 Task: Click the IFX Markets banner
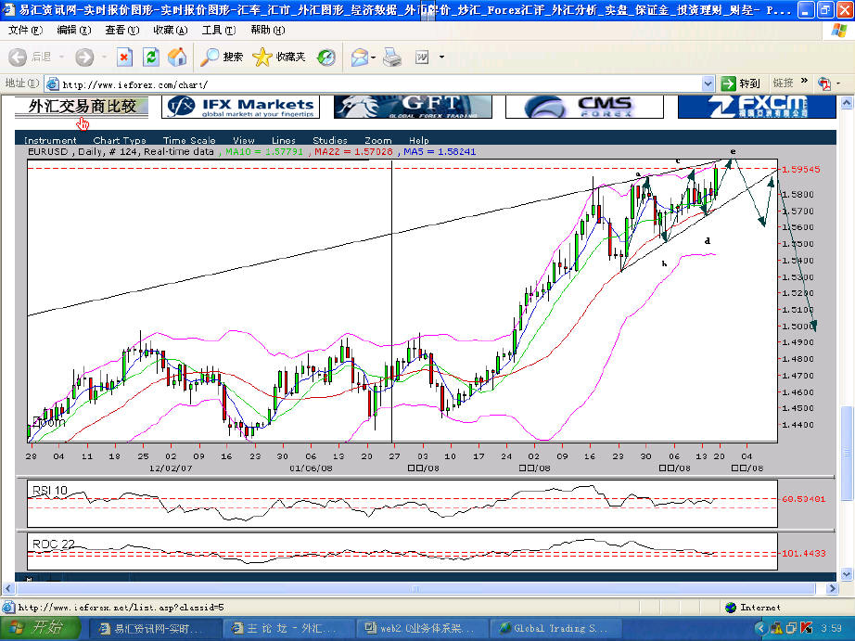click(240, 107)
